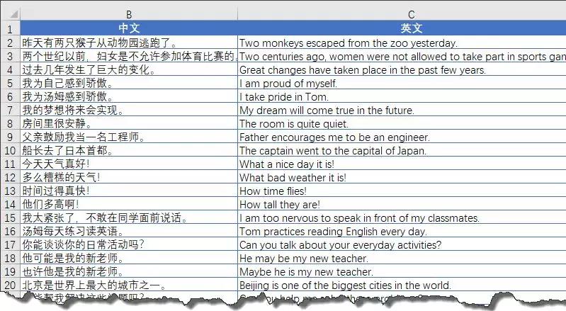Select cell 'The room is quite quiet.'
The image size is (566, 311).
[402, 123]
